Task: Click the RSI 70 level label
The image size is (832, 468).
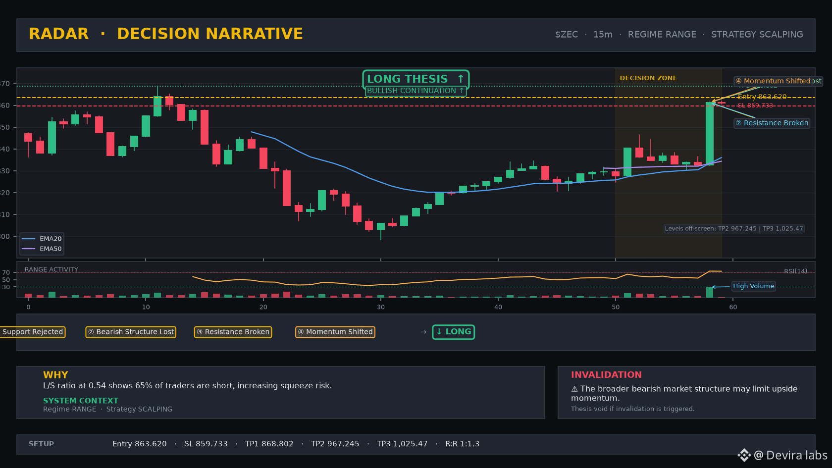Action: pyautogui.click(x=6, y=272)
